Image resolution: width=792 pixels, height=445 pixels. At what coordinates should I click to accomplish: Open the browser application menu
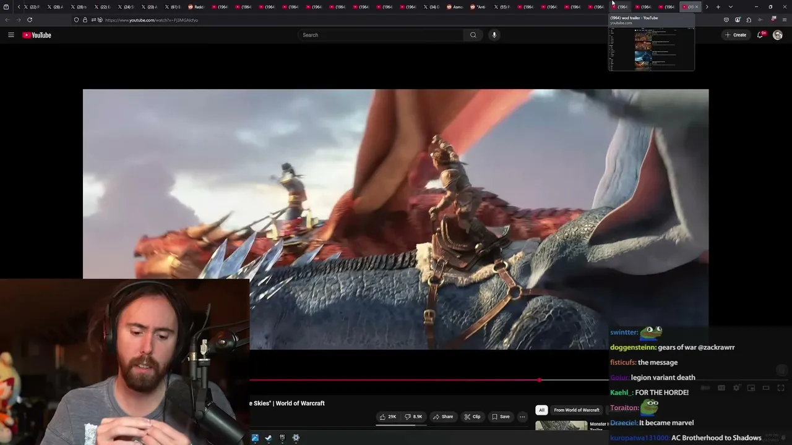784,20
